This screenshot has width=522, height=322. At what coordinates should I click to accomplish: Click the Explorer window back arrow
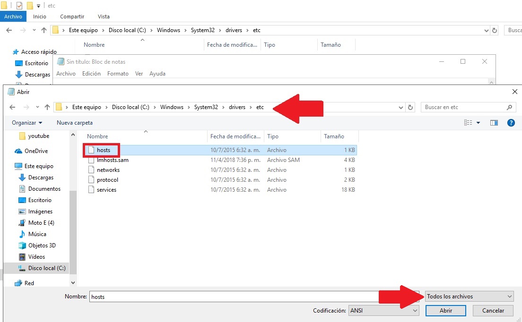point(9,30)
